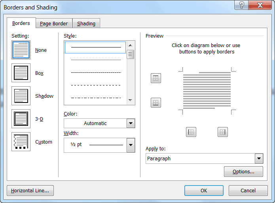The width and height of the screenshot is (275, 203).
Task: Toggle the top border preview button
Action: 156,78
